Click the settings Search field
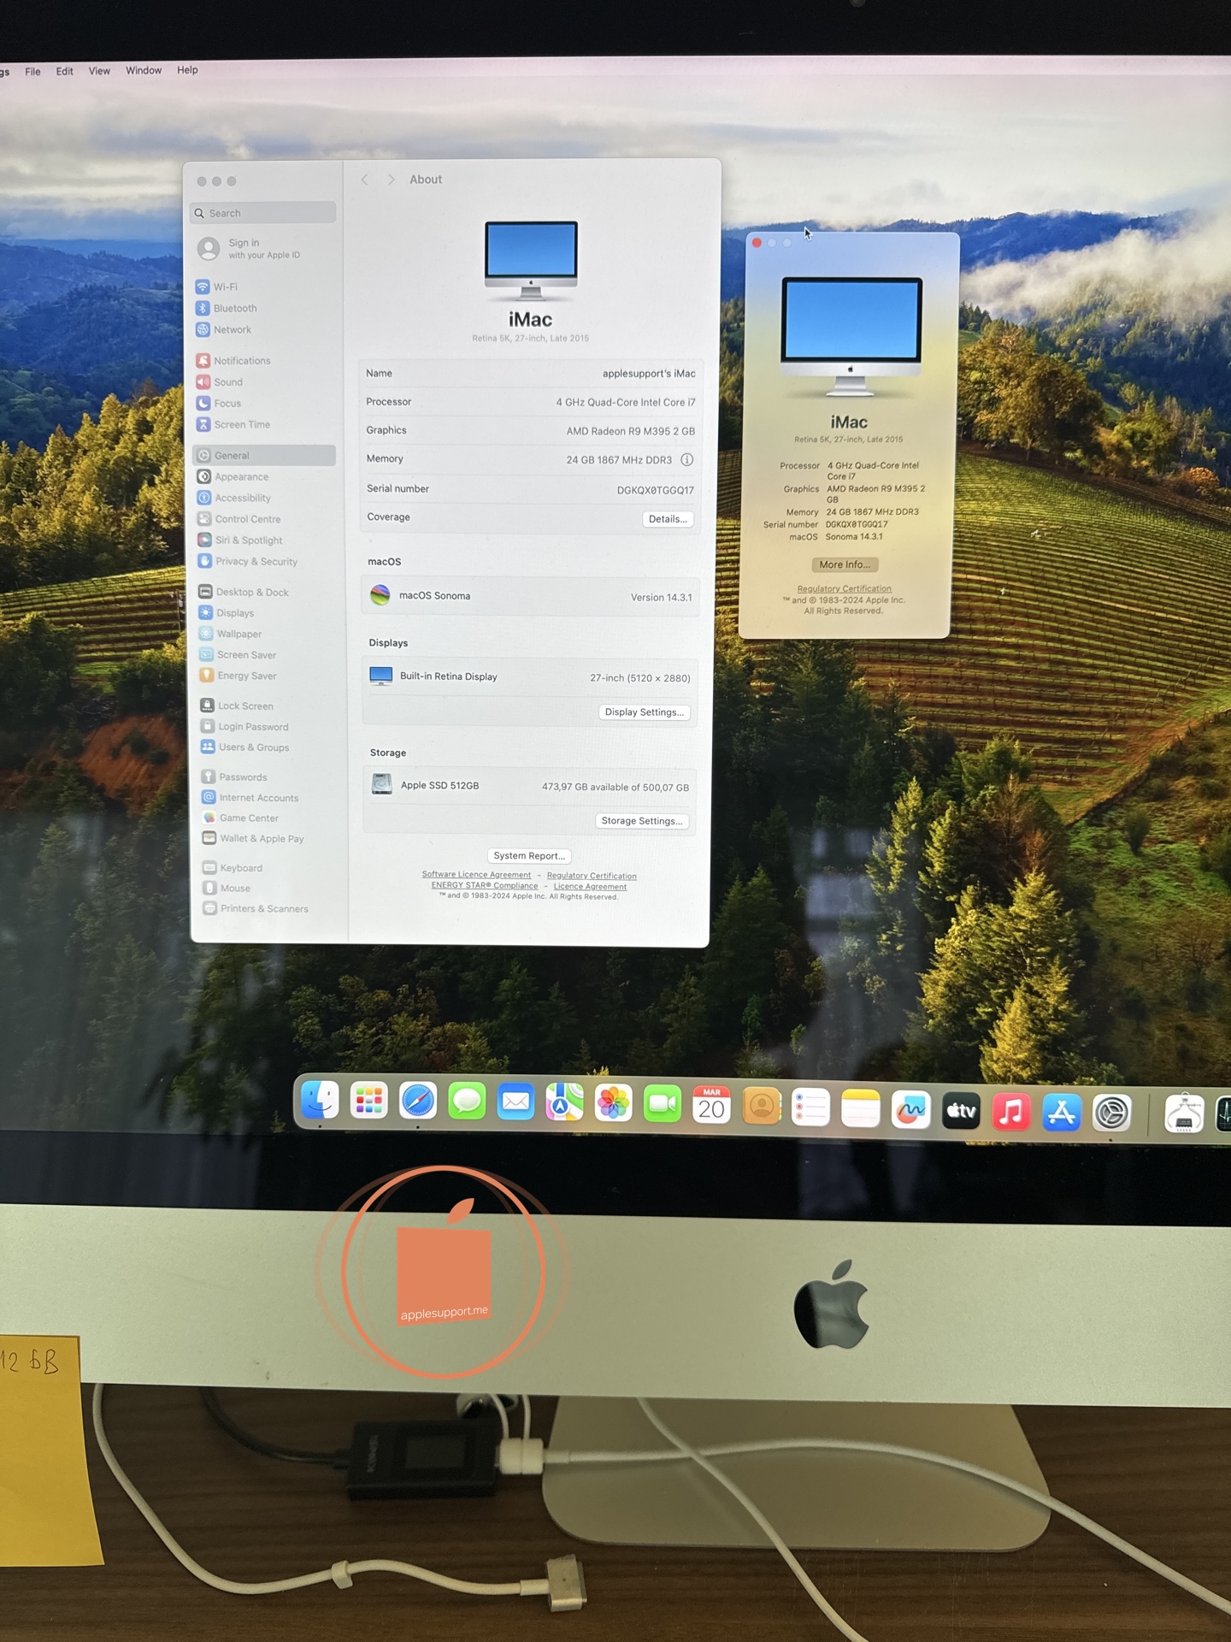The height and width of the screenshot is (1642, 1231). point(263,213)
